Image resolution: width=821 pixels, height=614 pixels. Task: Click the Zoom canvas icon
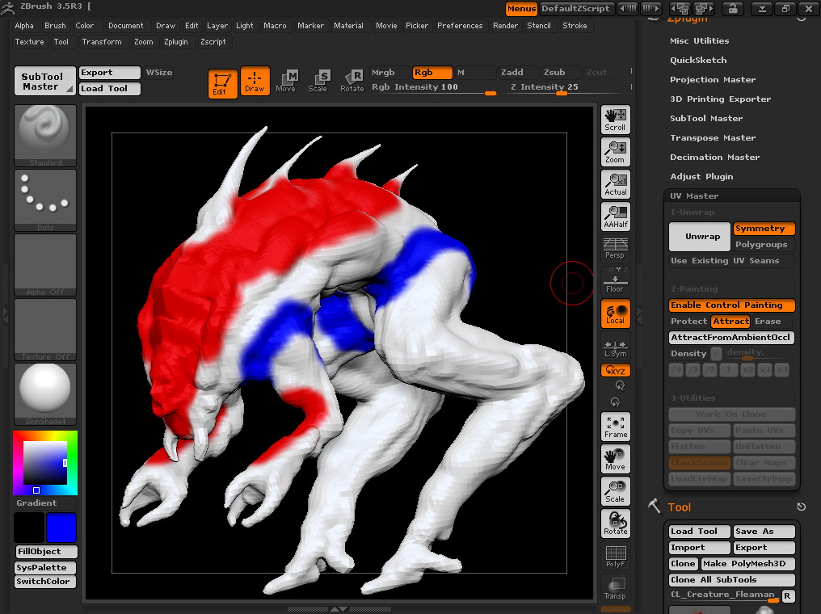point(615,152)
